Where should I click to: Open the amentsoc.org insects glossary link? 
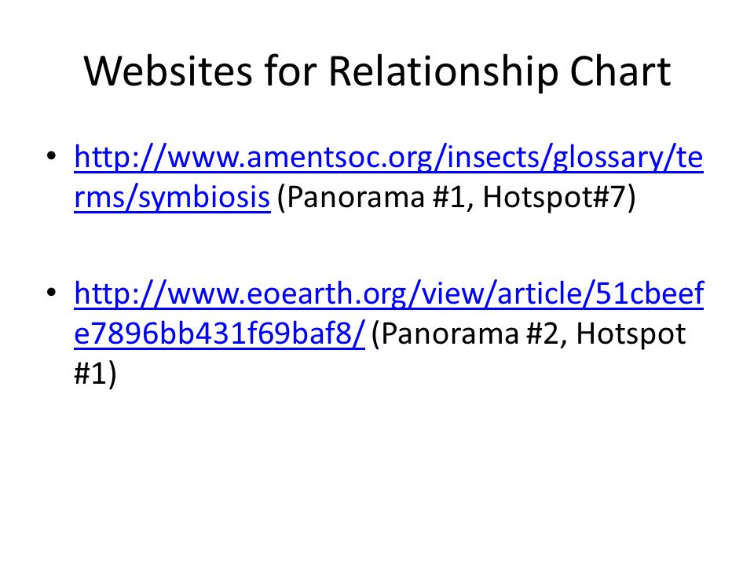[x=389, y=158]
